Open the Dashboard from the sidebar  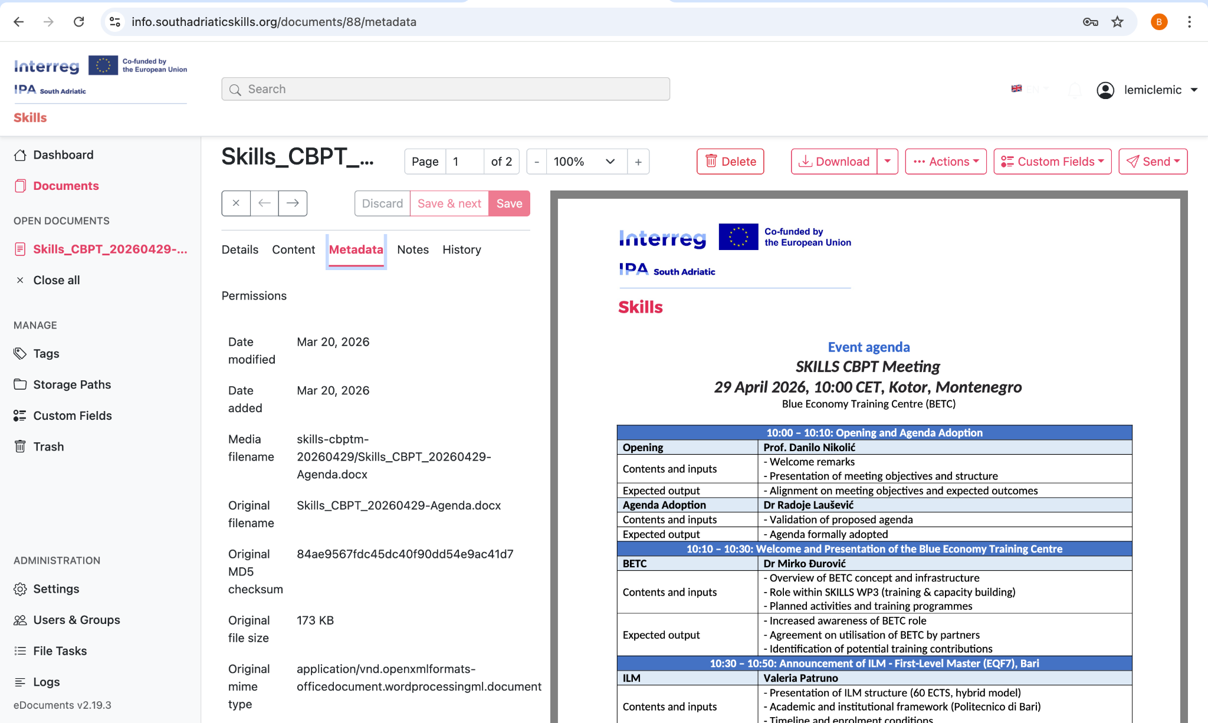point(63,155)
